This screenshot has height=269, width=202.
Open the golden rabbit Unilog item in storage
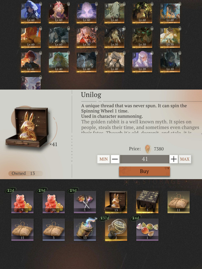[116, 202]
